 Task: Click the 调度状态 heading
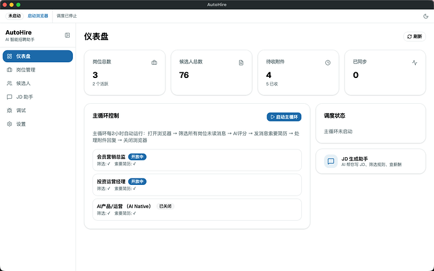335,116
